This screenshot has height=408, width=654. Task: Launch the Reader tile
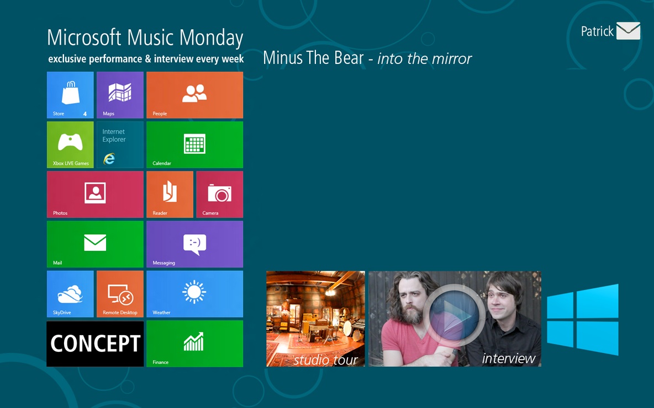coord(170,194)
